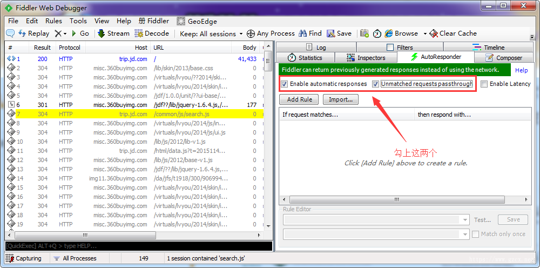This screenshot has height=268, width=540.
Task: Click the QuickExec command input box
Action: click(138, 246)
